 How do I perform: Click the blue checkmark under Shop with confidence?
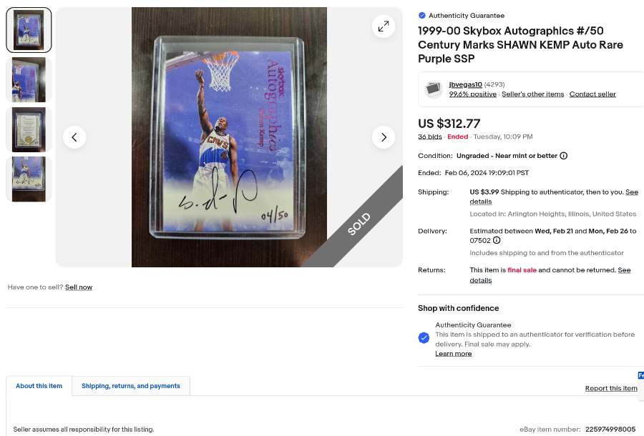pos(424,338)
